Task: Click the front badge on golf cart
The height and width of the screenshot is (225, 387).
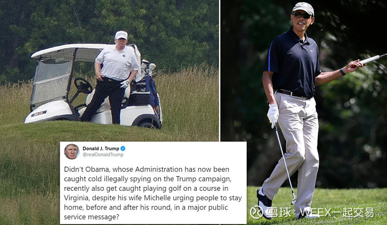Action: tap(39, 113)
